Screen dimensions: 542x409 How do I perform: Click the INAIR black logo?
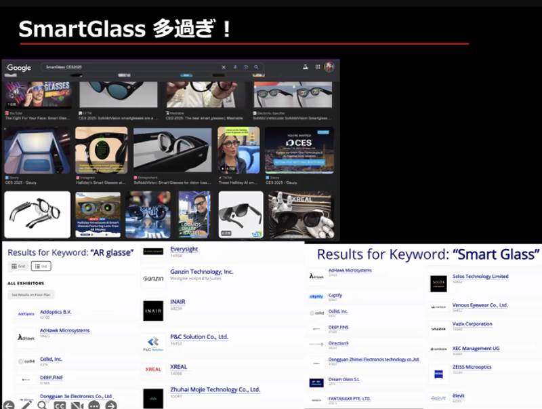[153, 311]
